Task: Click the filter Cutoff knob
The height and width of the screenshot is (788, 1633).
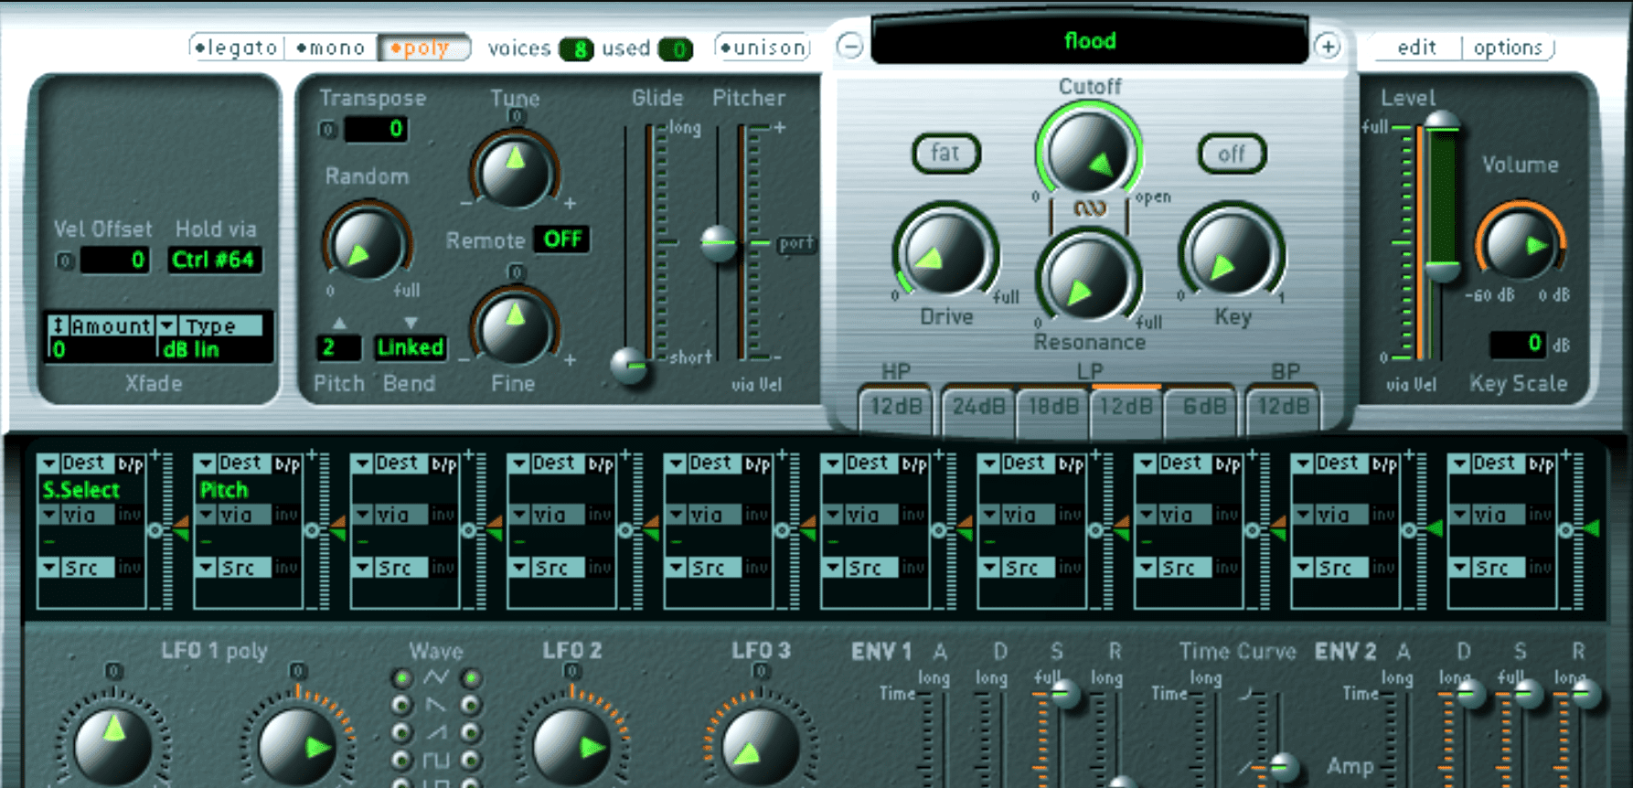Action: [x=1088, y=151]
